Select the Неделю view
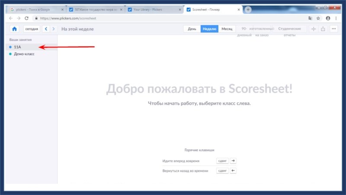This screenshot has height=195, width=346. click(209, 29)
